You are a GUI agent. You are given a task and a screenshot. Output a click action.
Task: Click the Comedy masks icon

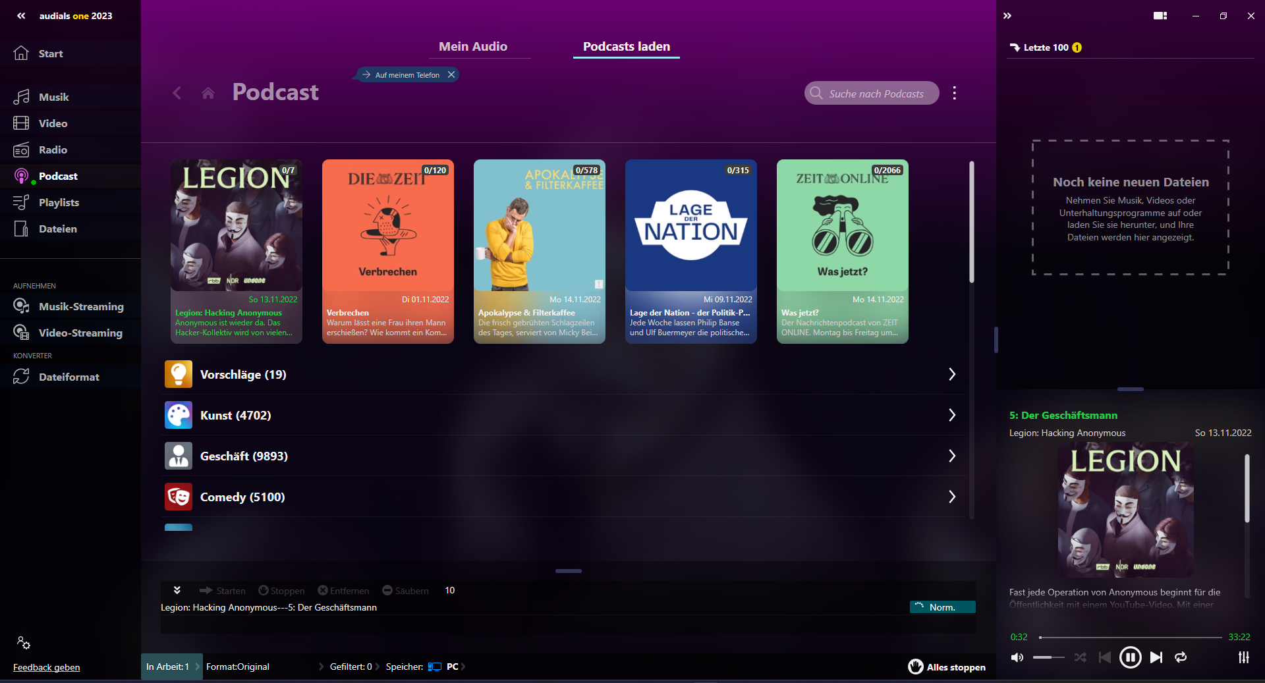pyautogui.click(x=179, y=497)
